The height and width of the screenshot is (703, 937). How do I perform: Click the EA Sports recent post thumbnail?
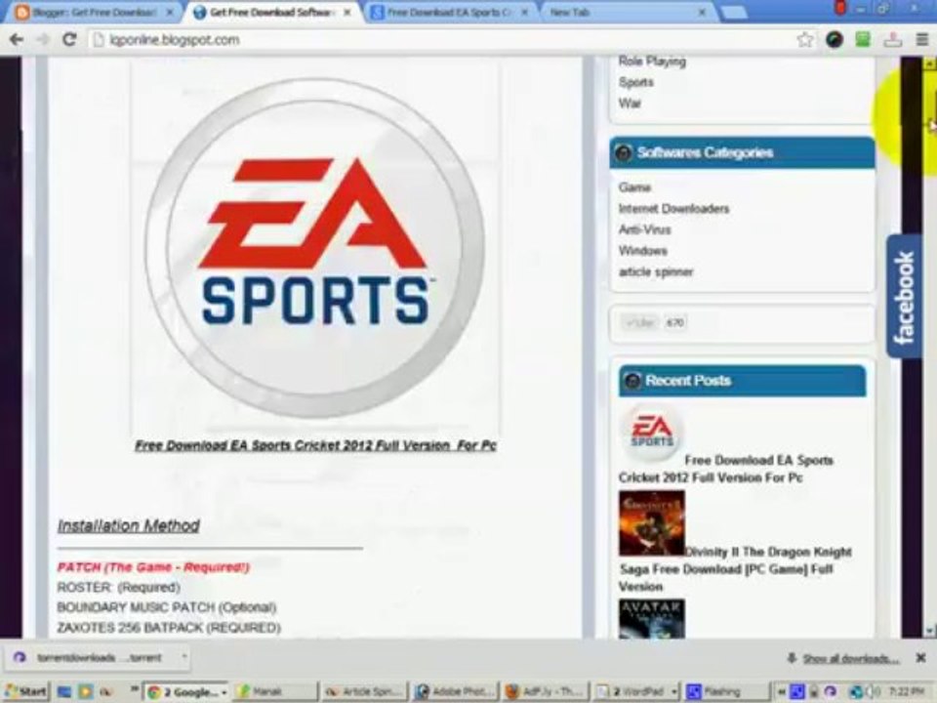651,434
